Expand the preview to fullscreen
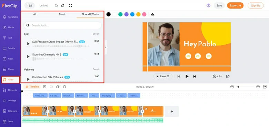 [228, 76]
